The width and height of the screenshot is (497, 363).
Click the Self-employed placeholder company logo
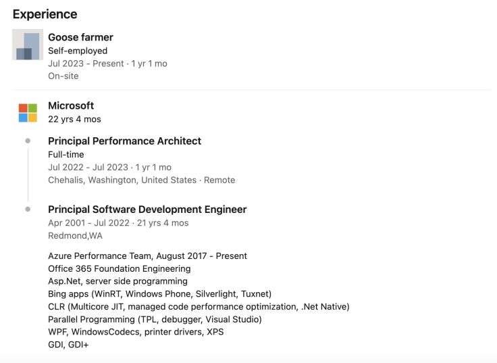point(28,45)
